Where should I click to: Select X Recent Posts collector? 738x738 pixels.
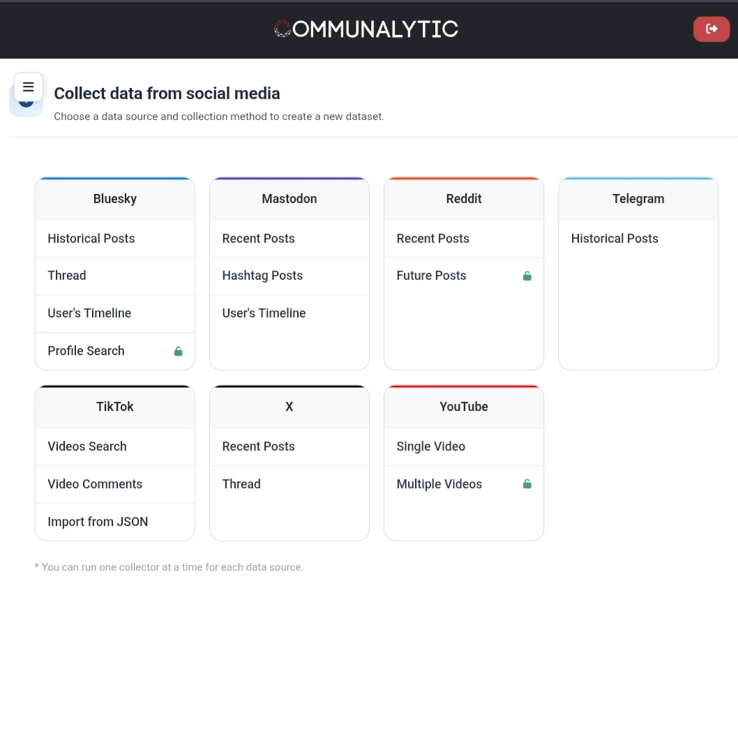coord(259,446)
